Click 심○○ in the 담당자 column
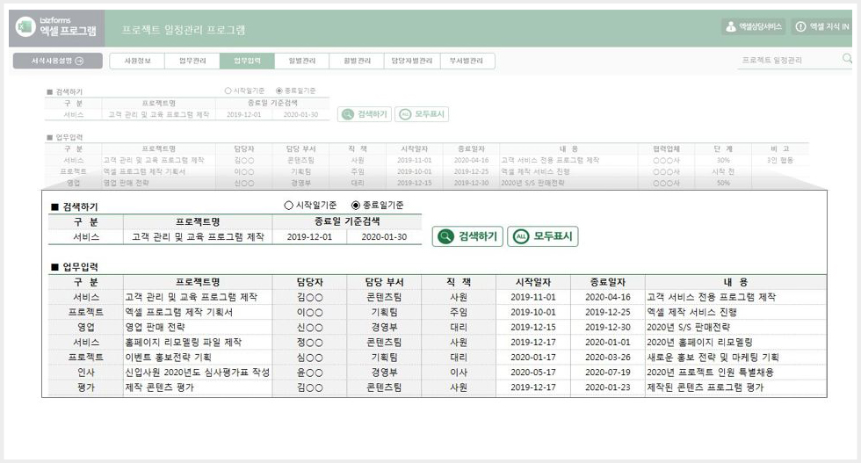 (309, 357)
